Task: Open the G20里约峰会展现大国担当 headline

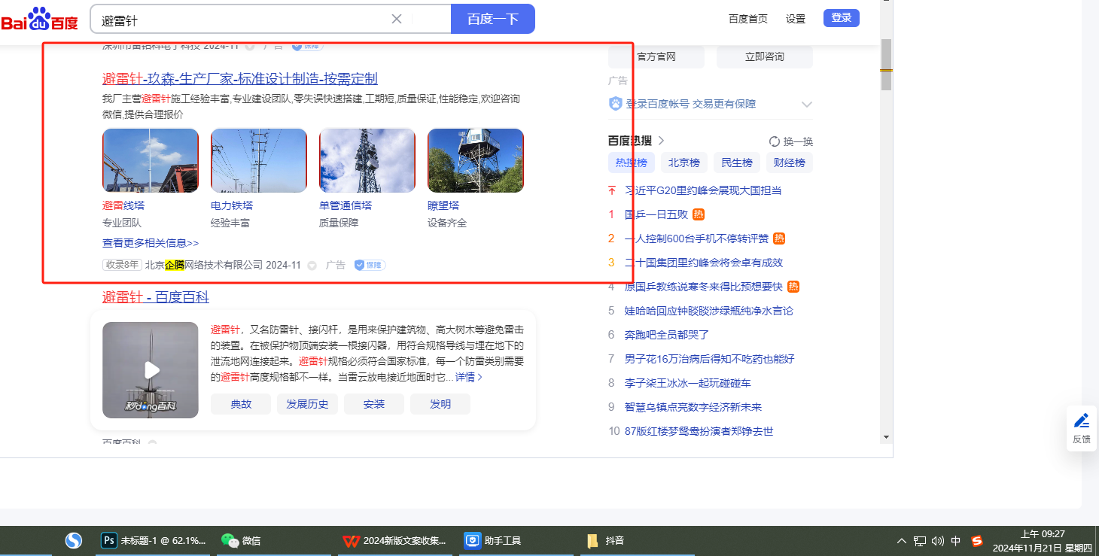Action: point(703,190)
